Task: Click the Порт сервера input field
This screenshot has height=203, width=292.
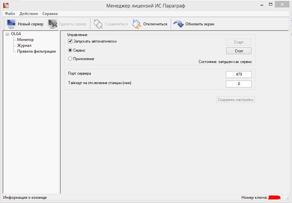Action: pyautogui.click(x=239, y=74)
